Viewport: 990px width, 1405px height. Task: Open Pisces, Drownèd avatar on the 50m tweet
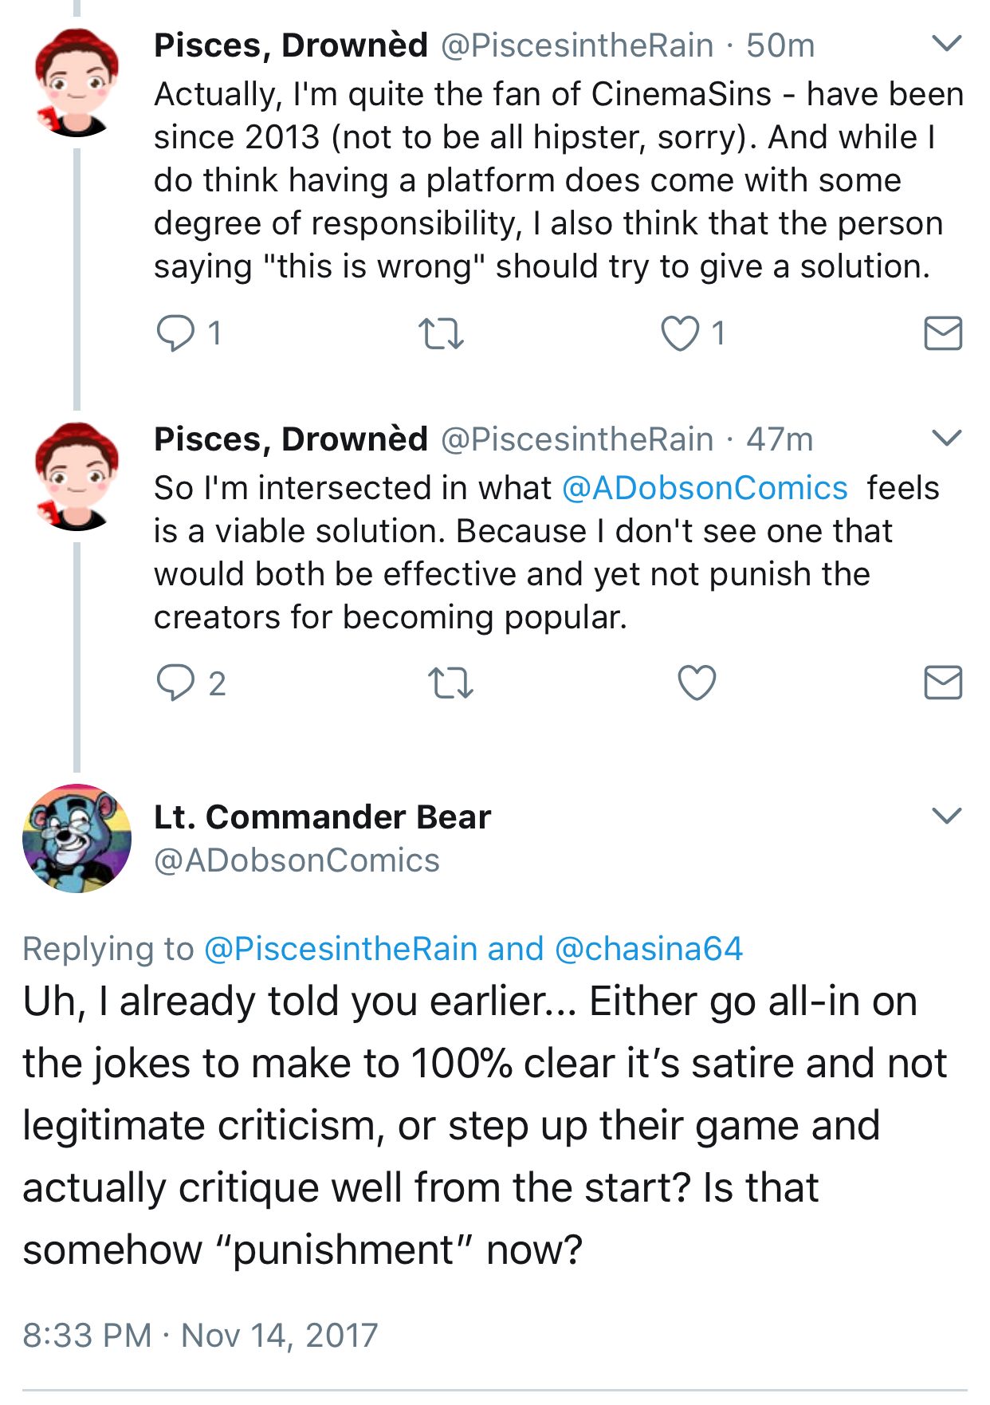(x=77, y=83)
